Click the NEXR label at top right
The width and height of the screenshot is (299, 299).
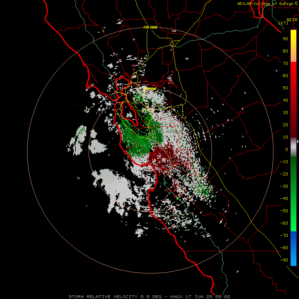coord(292,20)
